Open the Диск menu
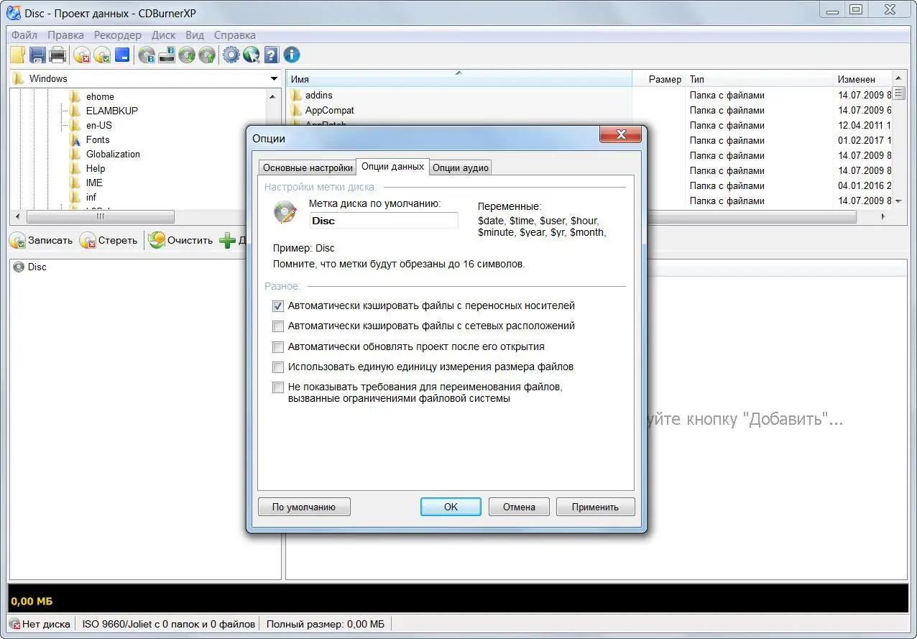The width and height of the screenshot is (917, 639). pyautogui.click(x=164, y=35)
